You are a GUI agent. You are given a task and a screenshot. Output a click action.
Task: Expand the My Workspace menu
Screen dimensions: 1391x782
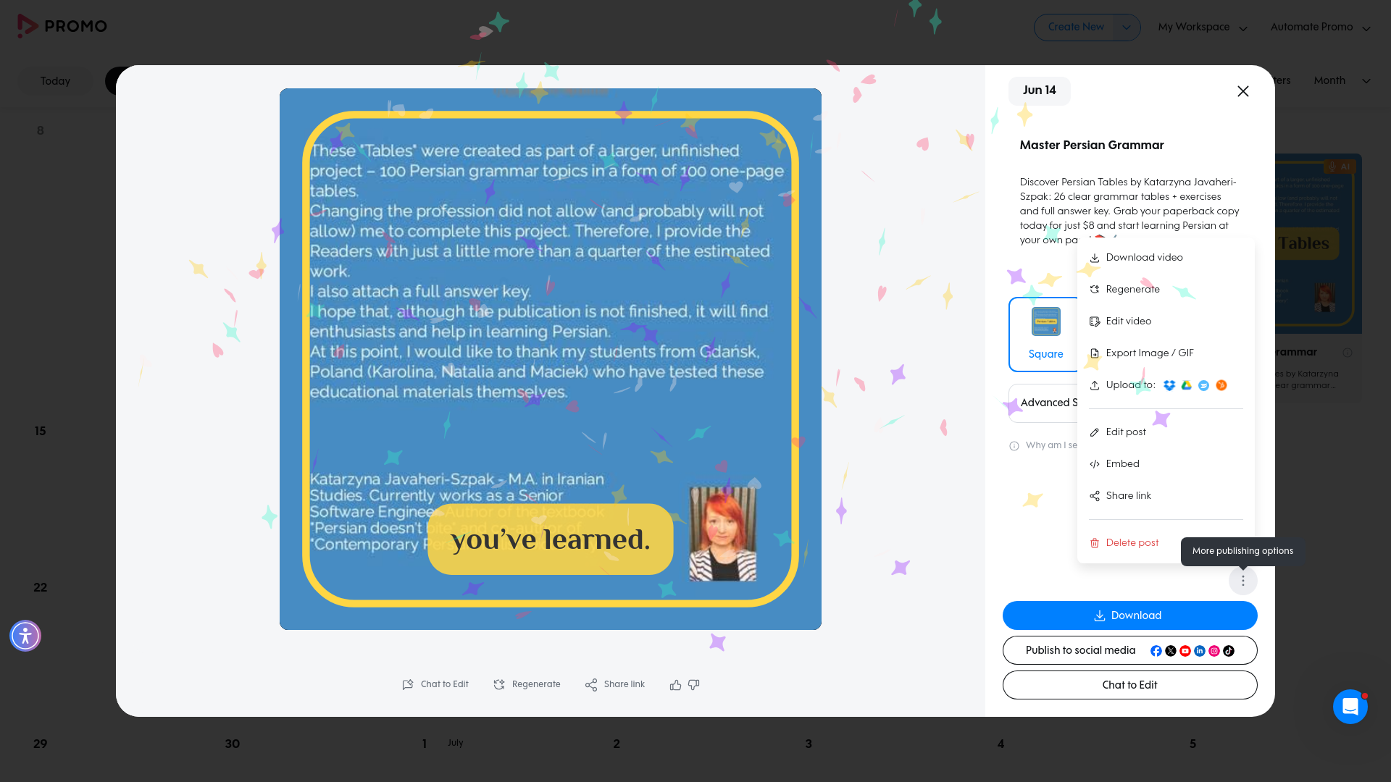pyautogui.click(x=1203, y=28)
